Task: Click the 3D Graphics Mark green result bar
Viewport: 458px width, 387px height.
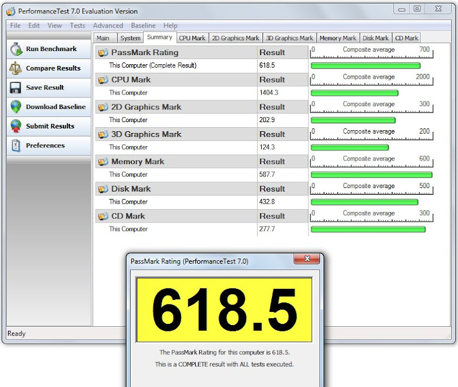Action: [350, 147]
